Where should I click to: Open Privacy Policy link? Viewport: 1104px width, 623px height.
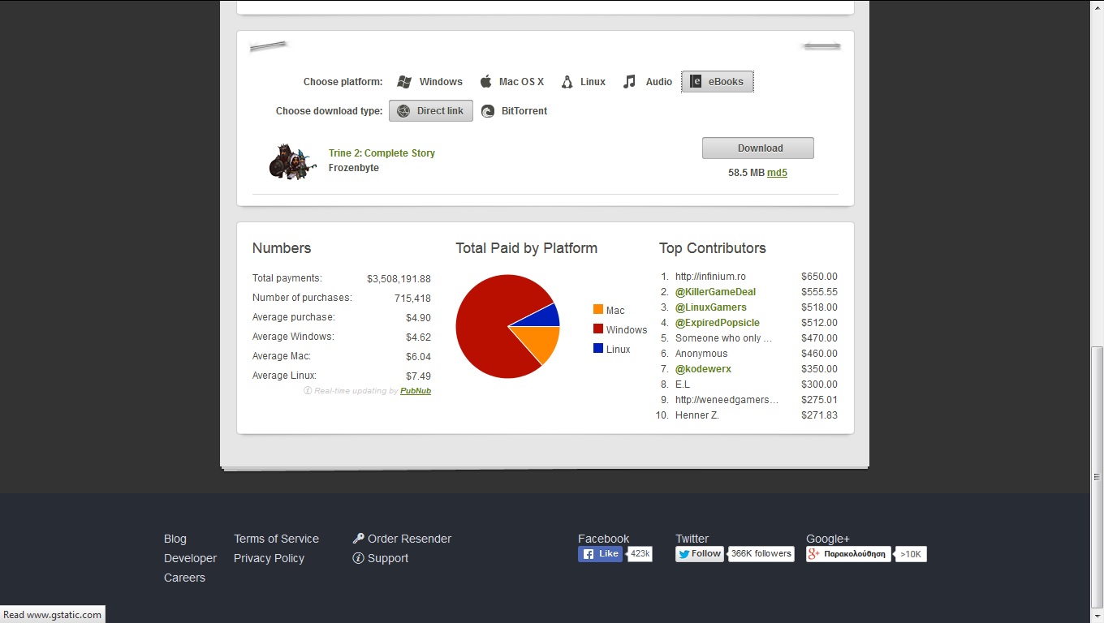coord(269,558)
